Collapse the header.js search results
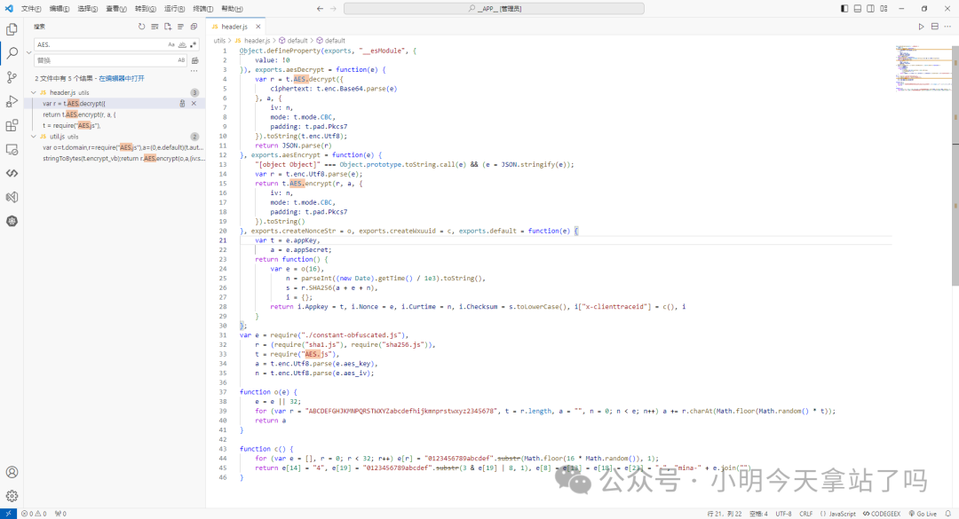The width and height of the screenshot is (959, 519). tap(34, 92)
